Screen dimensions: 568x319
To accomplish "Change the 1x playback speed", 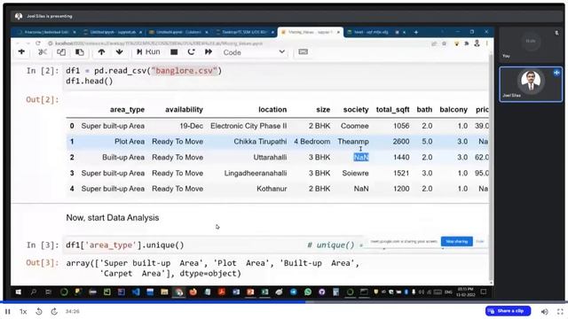I will (23, 311).
